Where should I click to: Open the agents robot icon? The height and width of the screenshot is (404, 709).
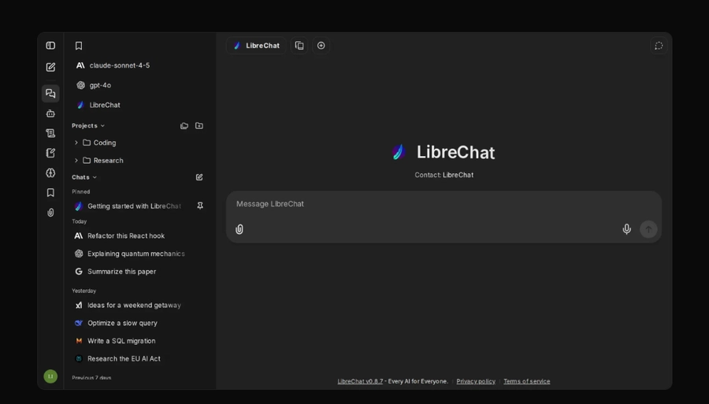coord(50,114)
